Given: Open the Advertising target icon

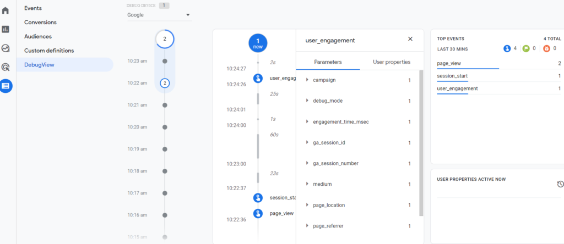Looking at the screenshot, I should [6, 67].
